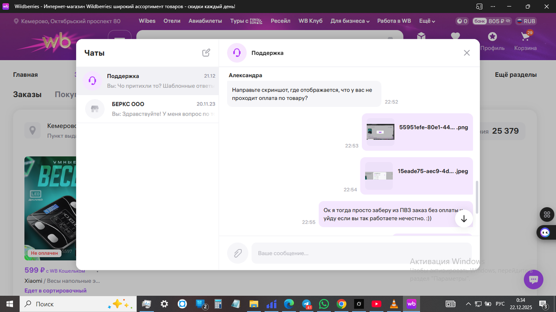
Task: Click the 'Не оплачен' status badge
Action: [44, 253]
